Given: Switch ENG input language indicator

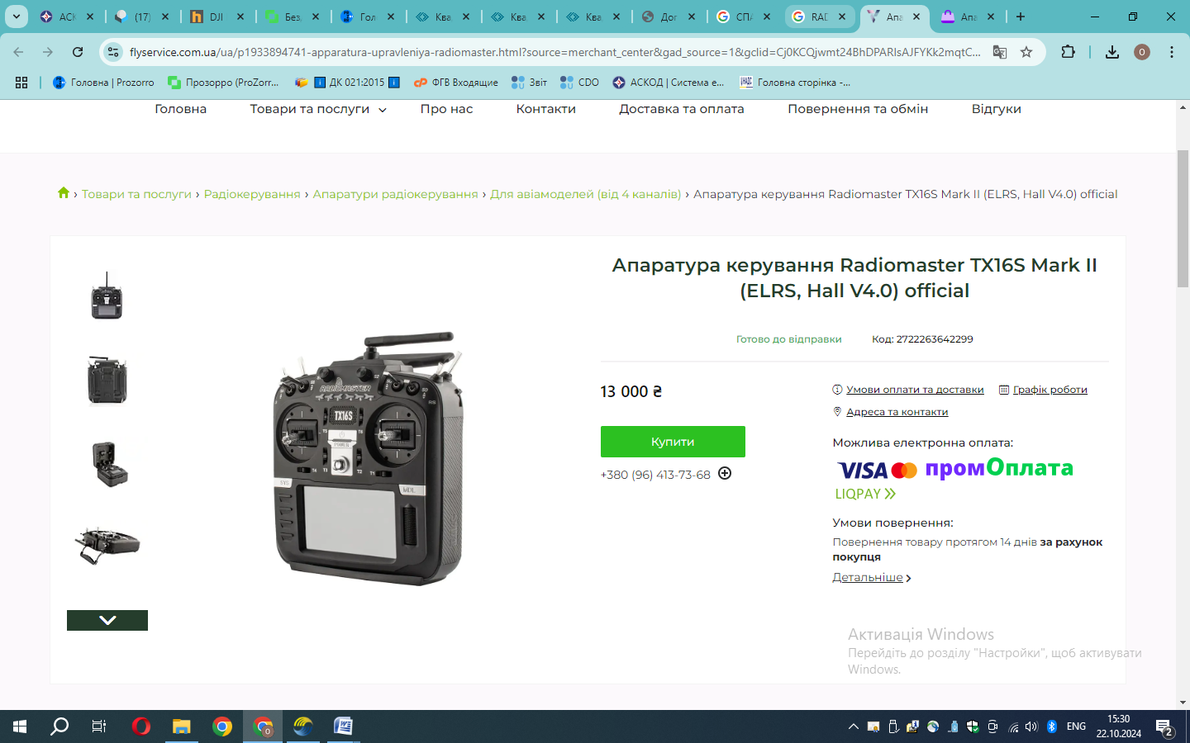Looking at the screenshot, I should point(1076,726).
